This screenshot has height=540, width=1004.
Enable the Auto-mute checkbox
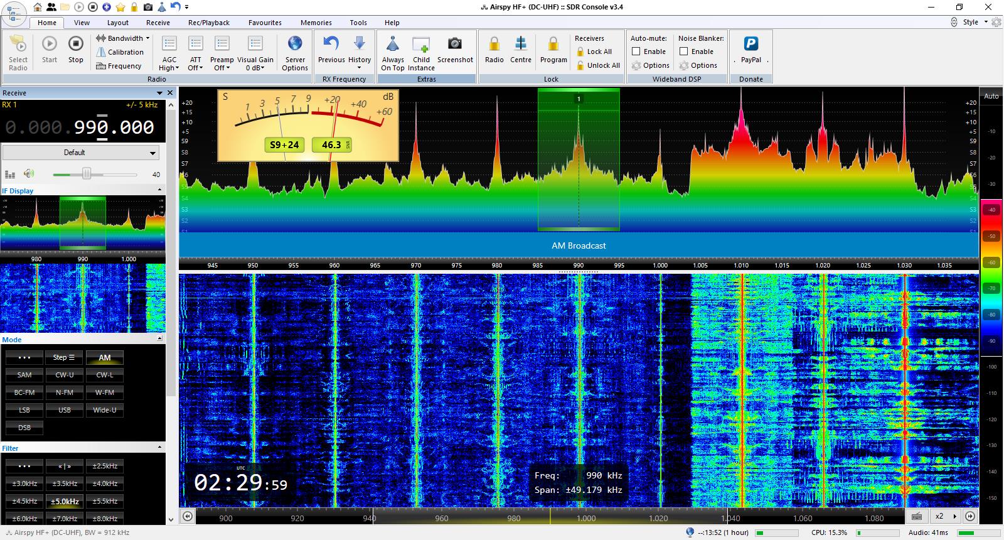(x=636, y=51)
